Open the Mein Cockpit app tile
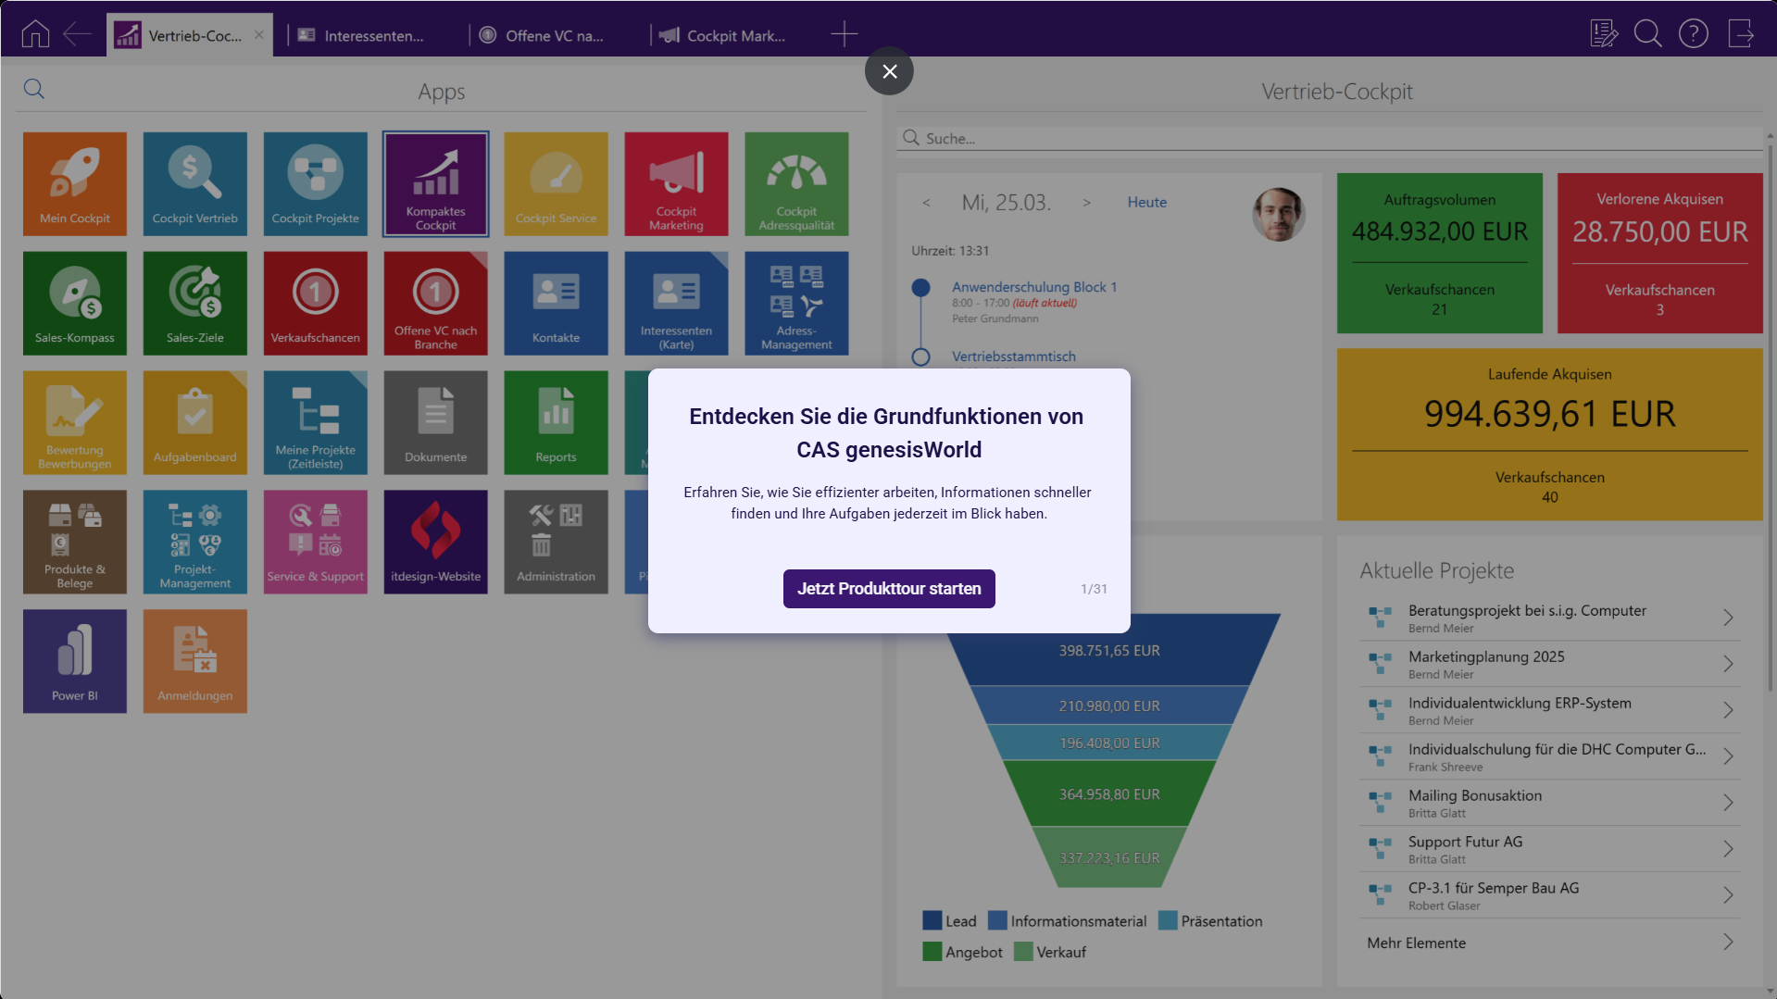 click(x=75, y=183)
